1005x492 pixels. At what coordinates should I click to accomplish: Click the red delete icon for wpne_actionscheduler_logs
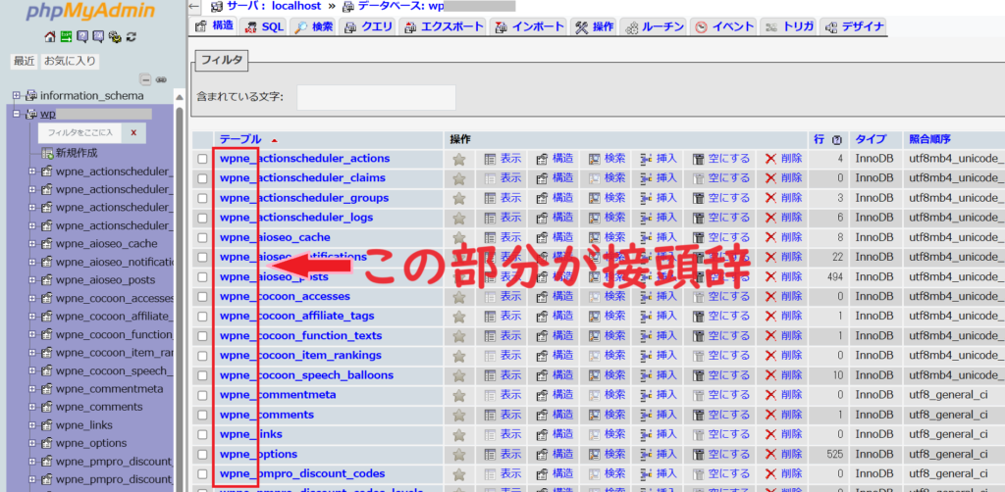click(771, 218)
